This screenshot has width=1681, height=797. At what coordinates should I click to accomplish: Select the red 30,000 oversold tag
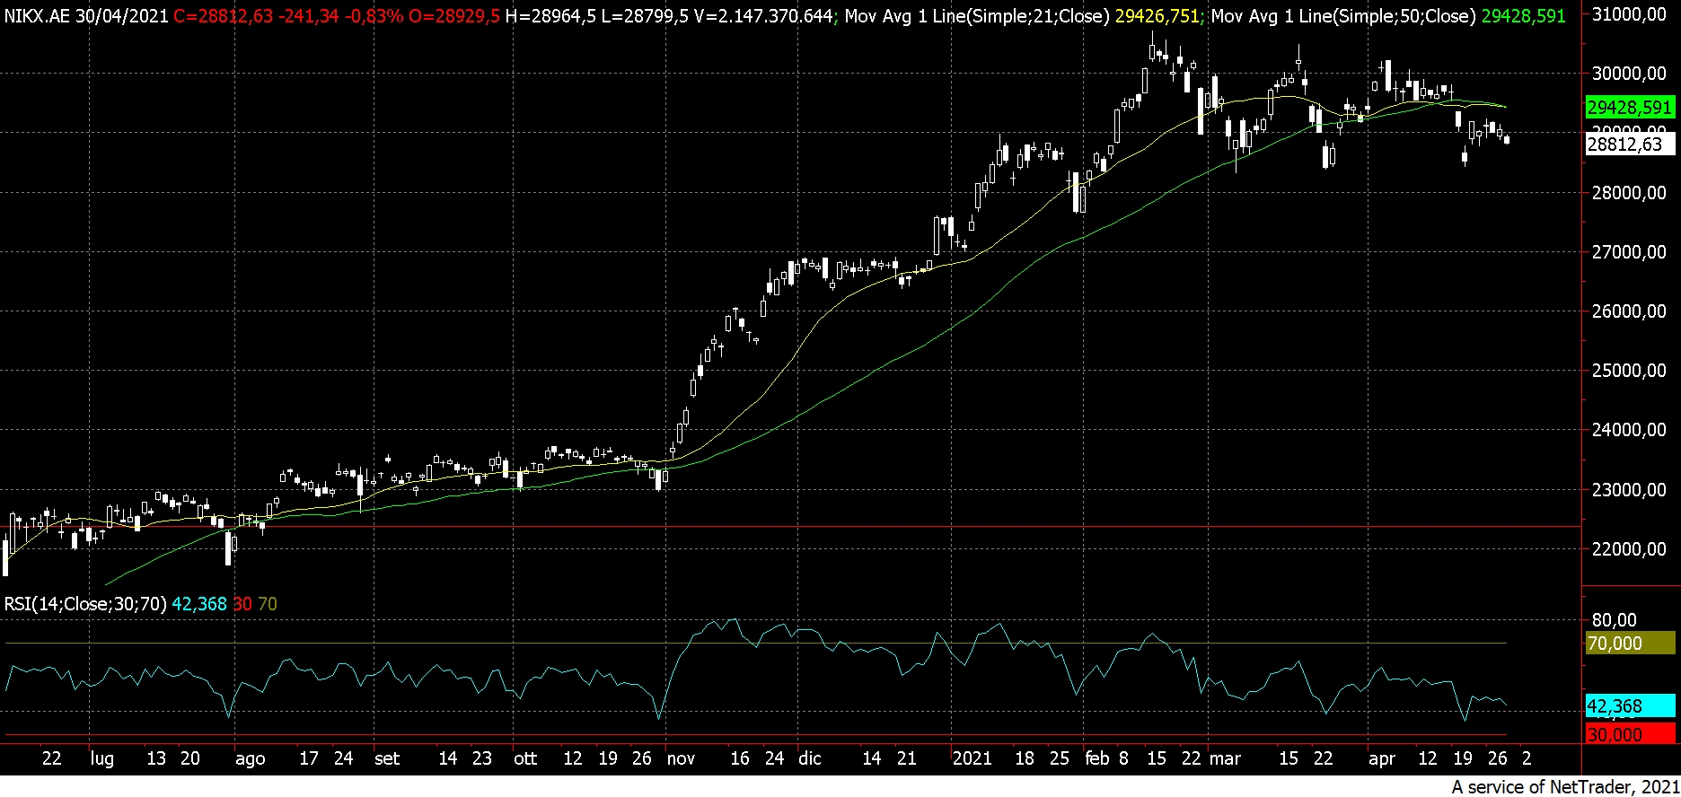click(1630, 734)
